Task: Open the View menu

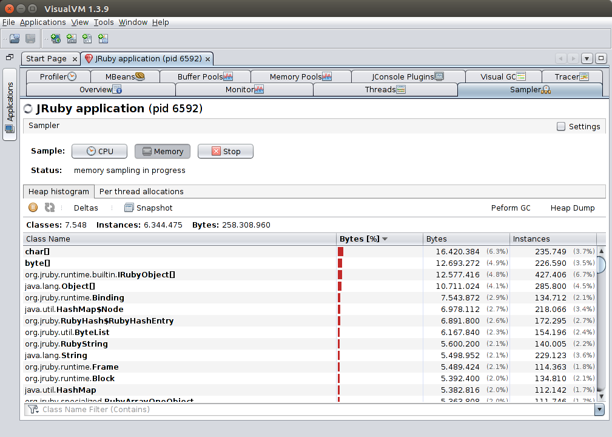Action: (x=79, y=22)
